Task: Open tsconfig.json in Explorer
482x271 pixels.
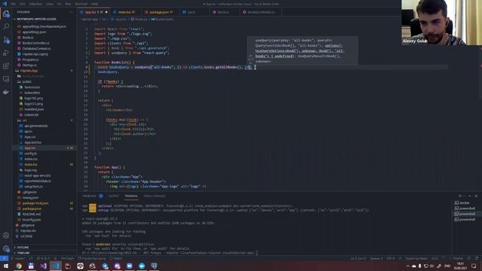Action: 32,220
